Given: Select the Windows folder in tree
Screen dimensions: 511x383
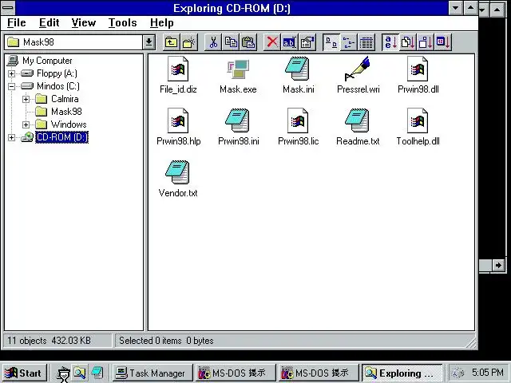Looking at the screenshot, I should 69,124.
